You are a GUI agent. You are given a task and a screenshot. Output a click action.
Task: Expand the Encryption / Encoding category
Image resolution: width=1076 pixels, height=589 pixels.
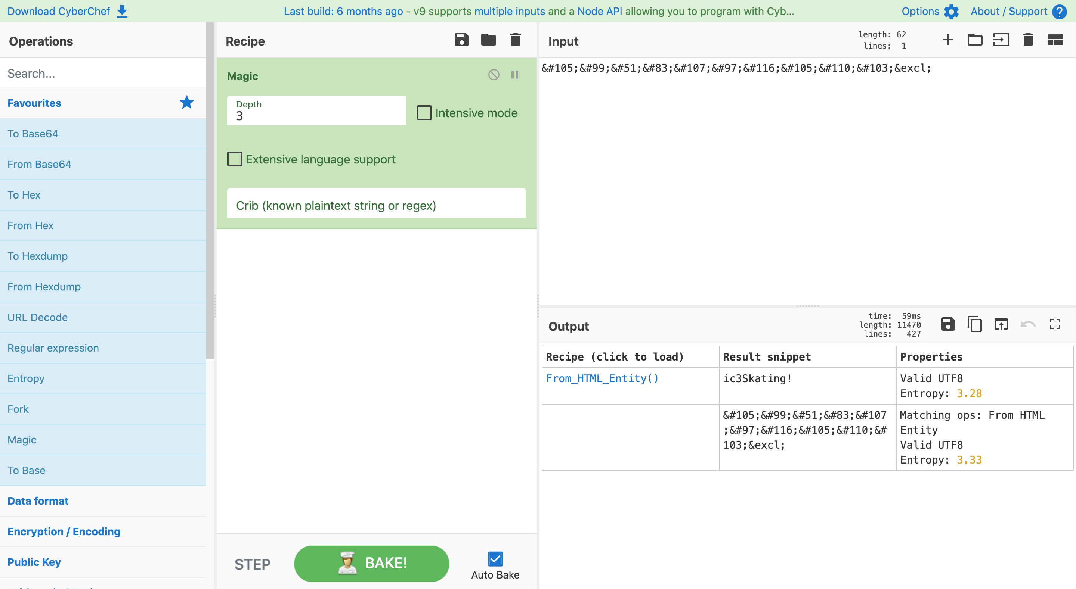click(64, 532)
